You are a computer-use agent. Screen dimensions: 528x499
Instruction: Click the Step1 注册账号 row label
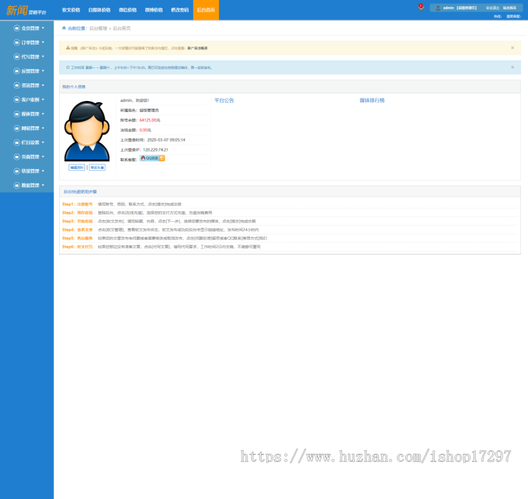click(x=77, y=204)
